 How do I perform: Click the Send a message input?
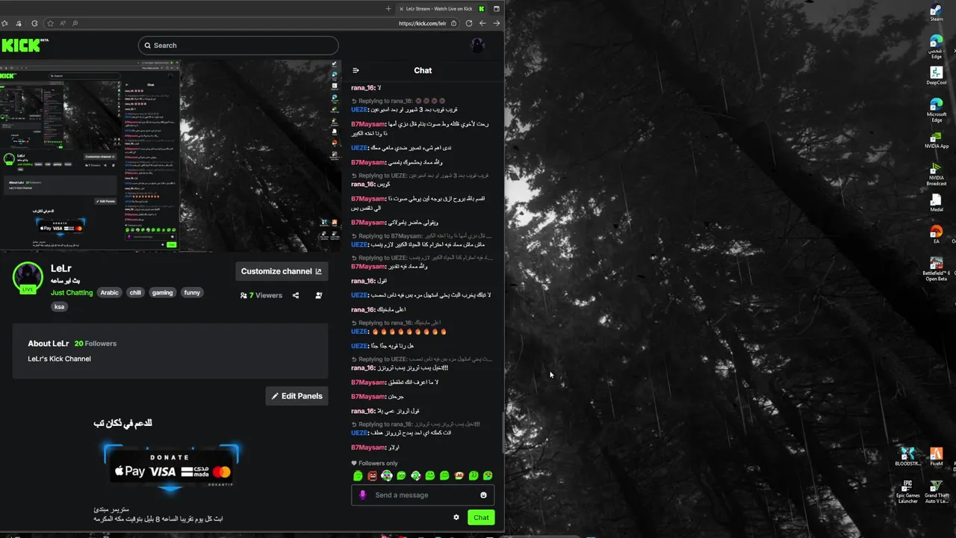pos(423,495)
